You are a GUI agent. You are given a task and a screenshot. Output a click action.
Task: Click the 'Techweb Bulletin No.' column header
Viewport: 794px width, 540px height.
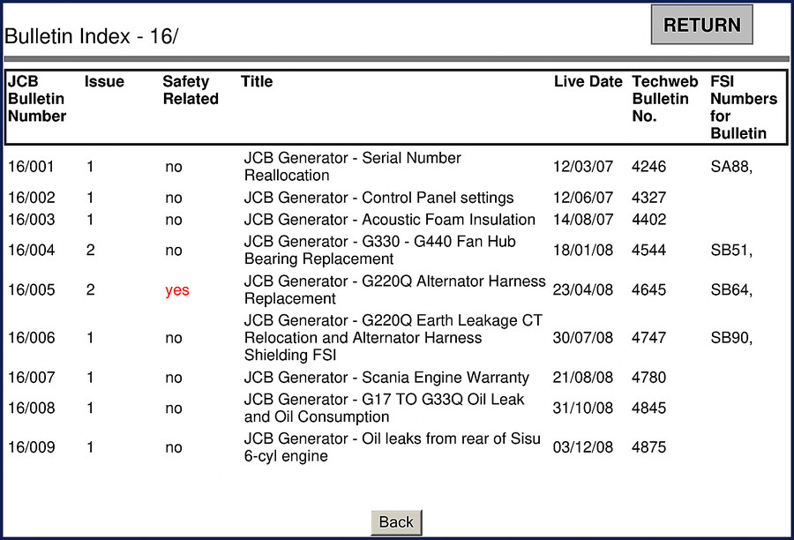[665, 99]
